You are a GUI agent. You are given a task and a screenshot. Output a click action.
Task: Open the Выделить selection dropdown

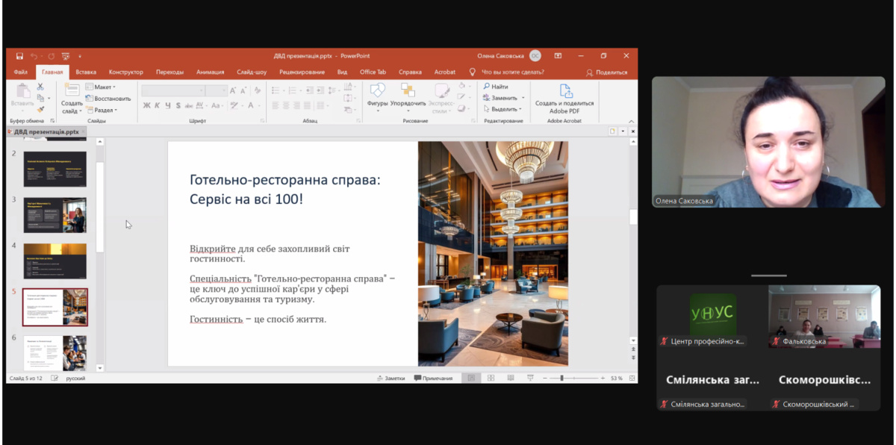504,109
